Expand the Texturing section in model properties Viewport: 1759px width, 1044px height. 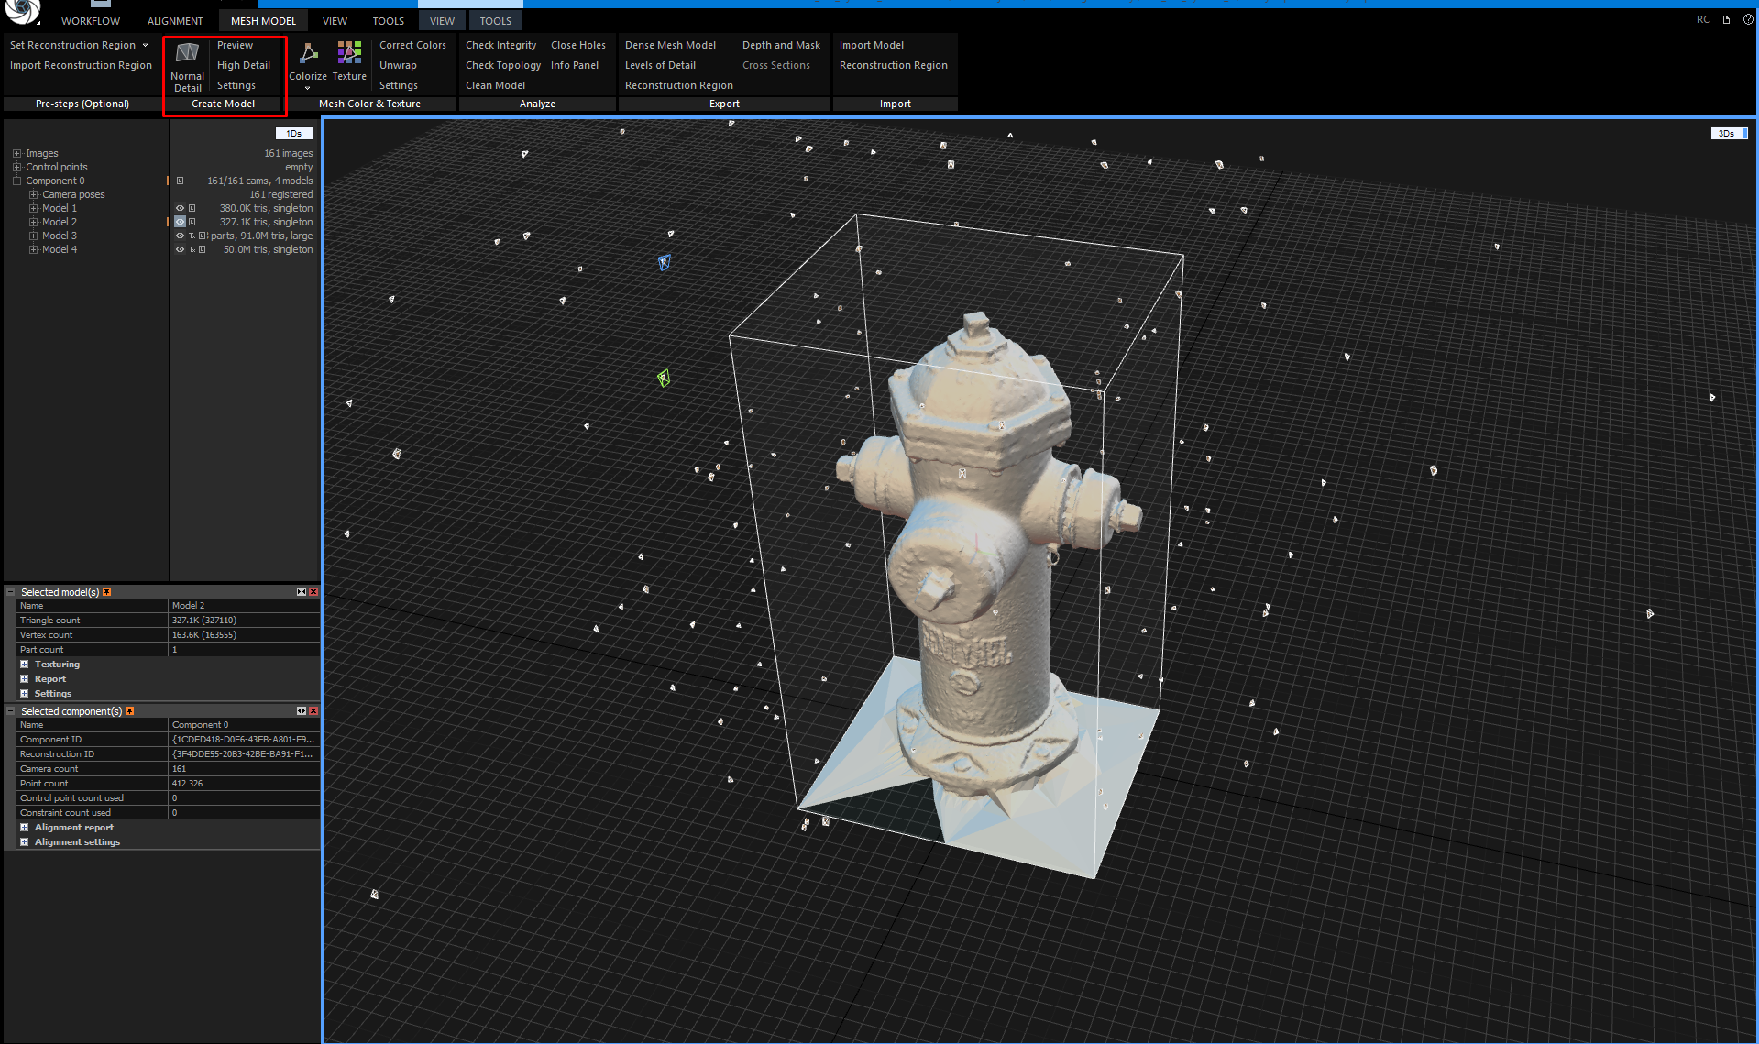(25, 665)
